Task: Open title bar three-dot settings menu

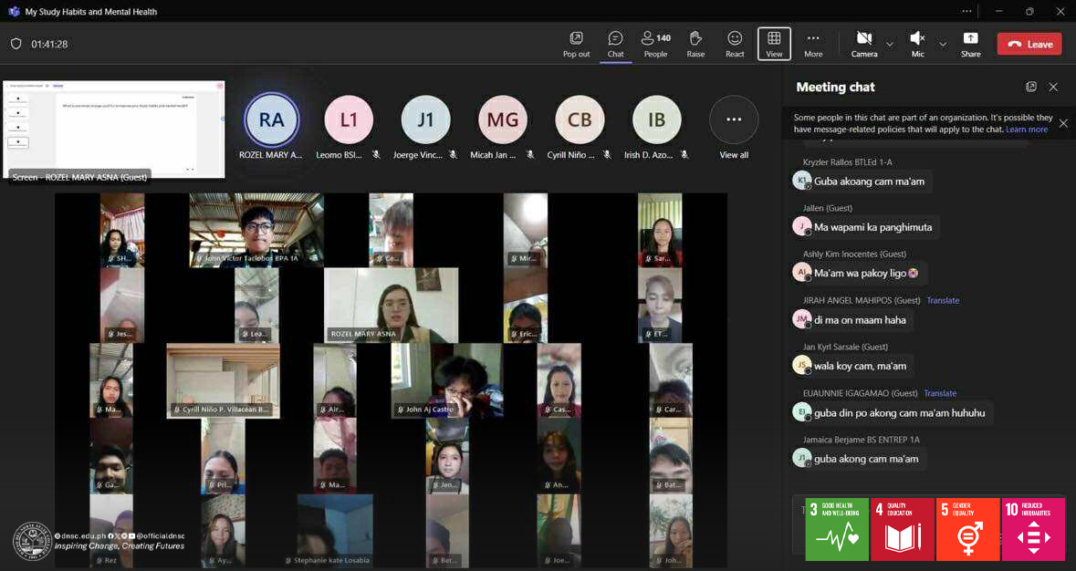Action: tap(966, 12)
